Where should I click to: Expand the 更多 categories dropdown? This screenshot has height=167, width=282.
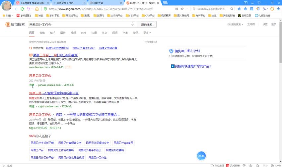[147, 33]
